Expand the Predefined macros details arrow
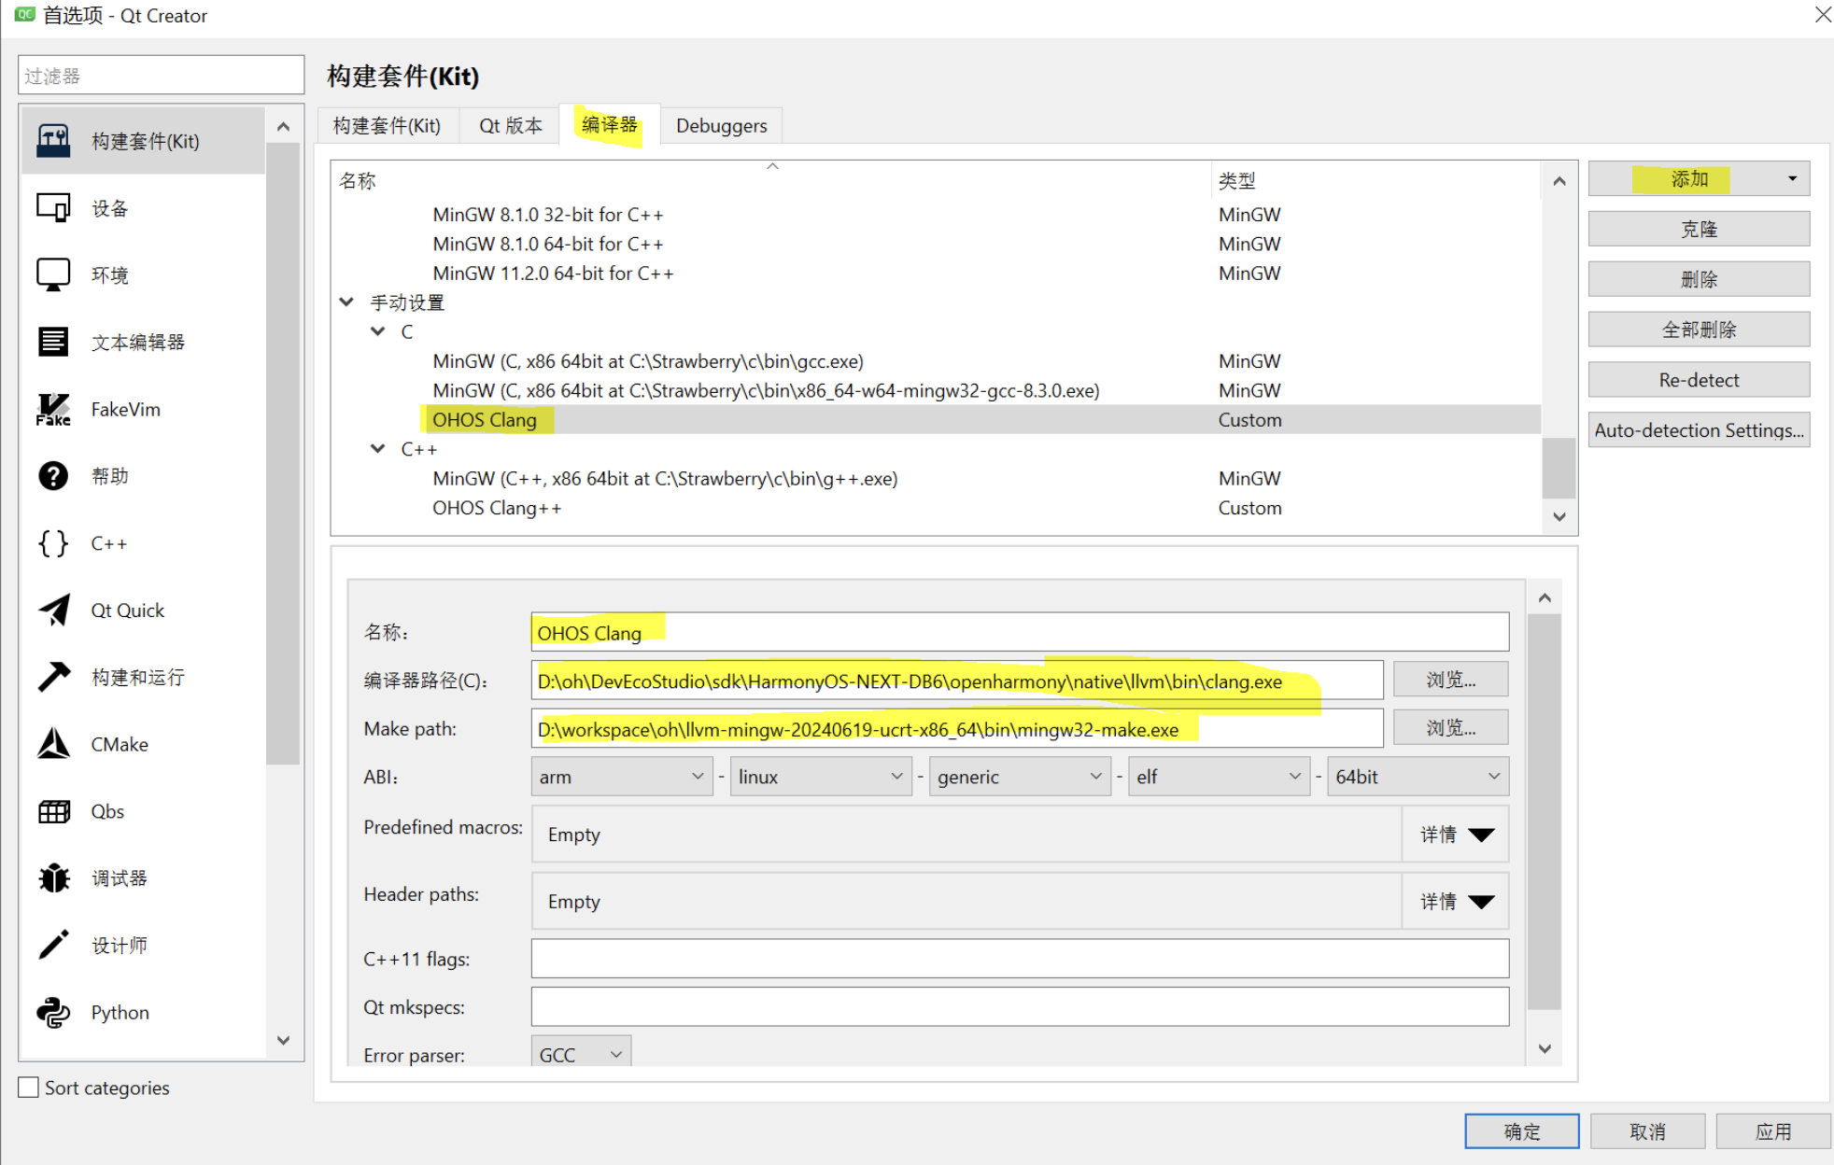The width and height of the screenshot is (1834, 1165). click(x=1481, y=835)
